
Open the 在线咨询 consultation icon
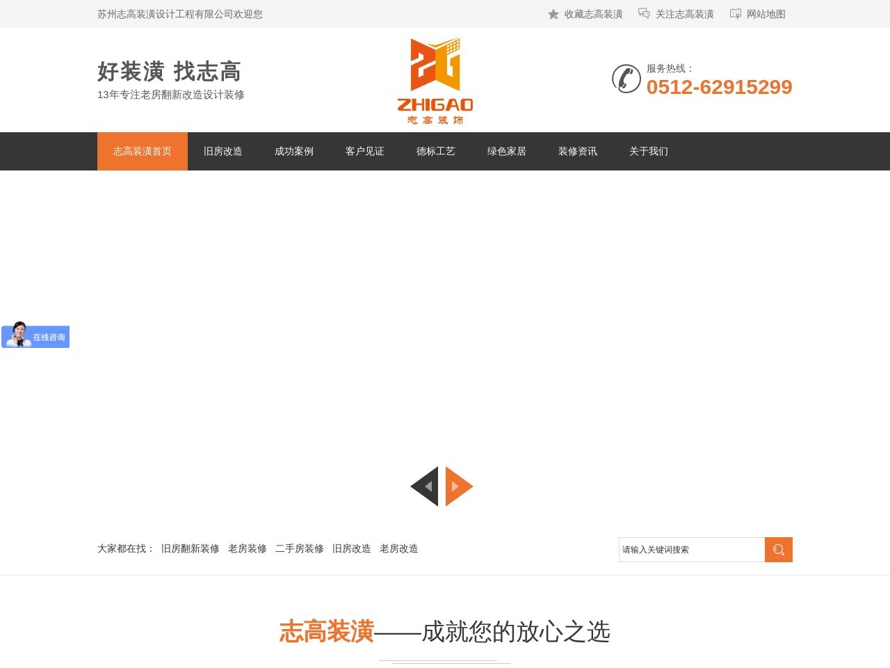tap(35, 336)
